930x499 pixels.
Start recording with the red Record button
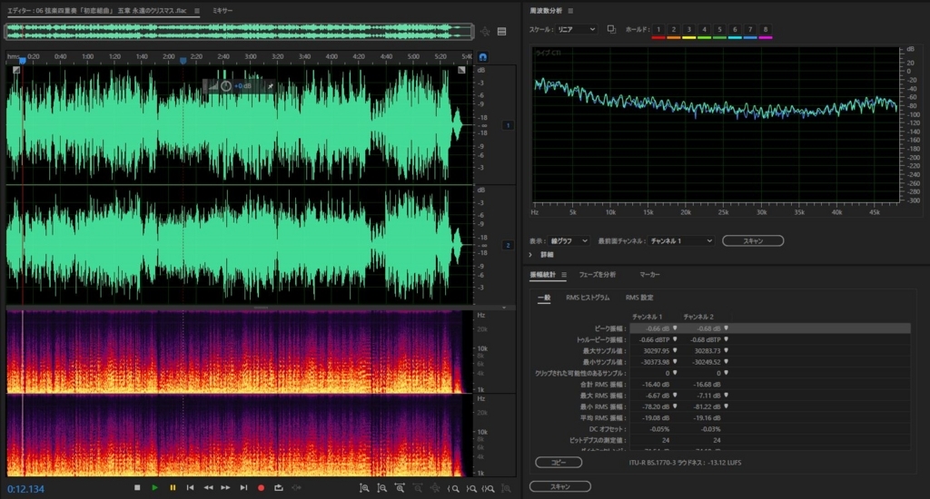click(261, 488)
